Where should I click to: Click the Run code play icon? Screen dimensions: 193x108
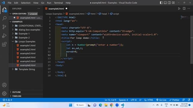(x=179, y=8)
